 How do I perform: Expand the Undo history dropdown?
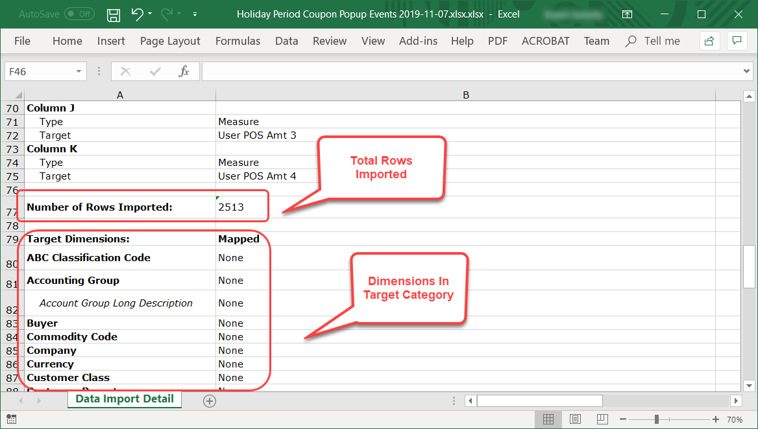tap(151, 14)
